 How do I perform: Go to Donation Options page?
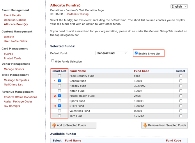[15, 20]
